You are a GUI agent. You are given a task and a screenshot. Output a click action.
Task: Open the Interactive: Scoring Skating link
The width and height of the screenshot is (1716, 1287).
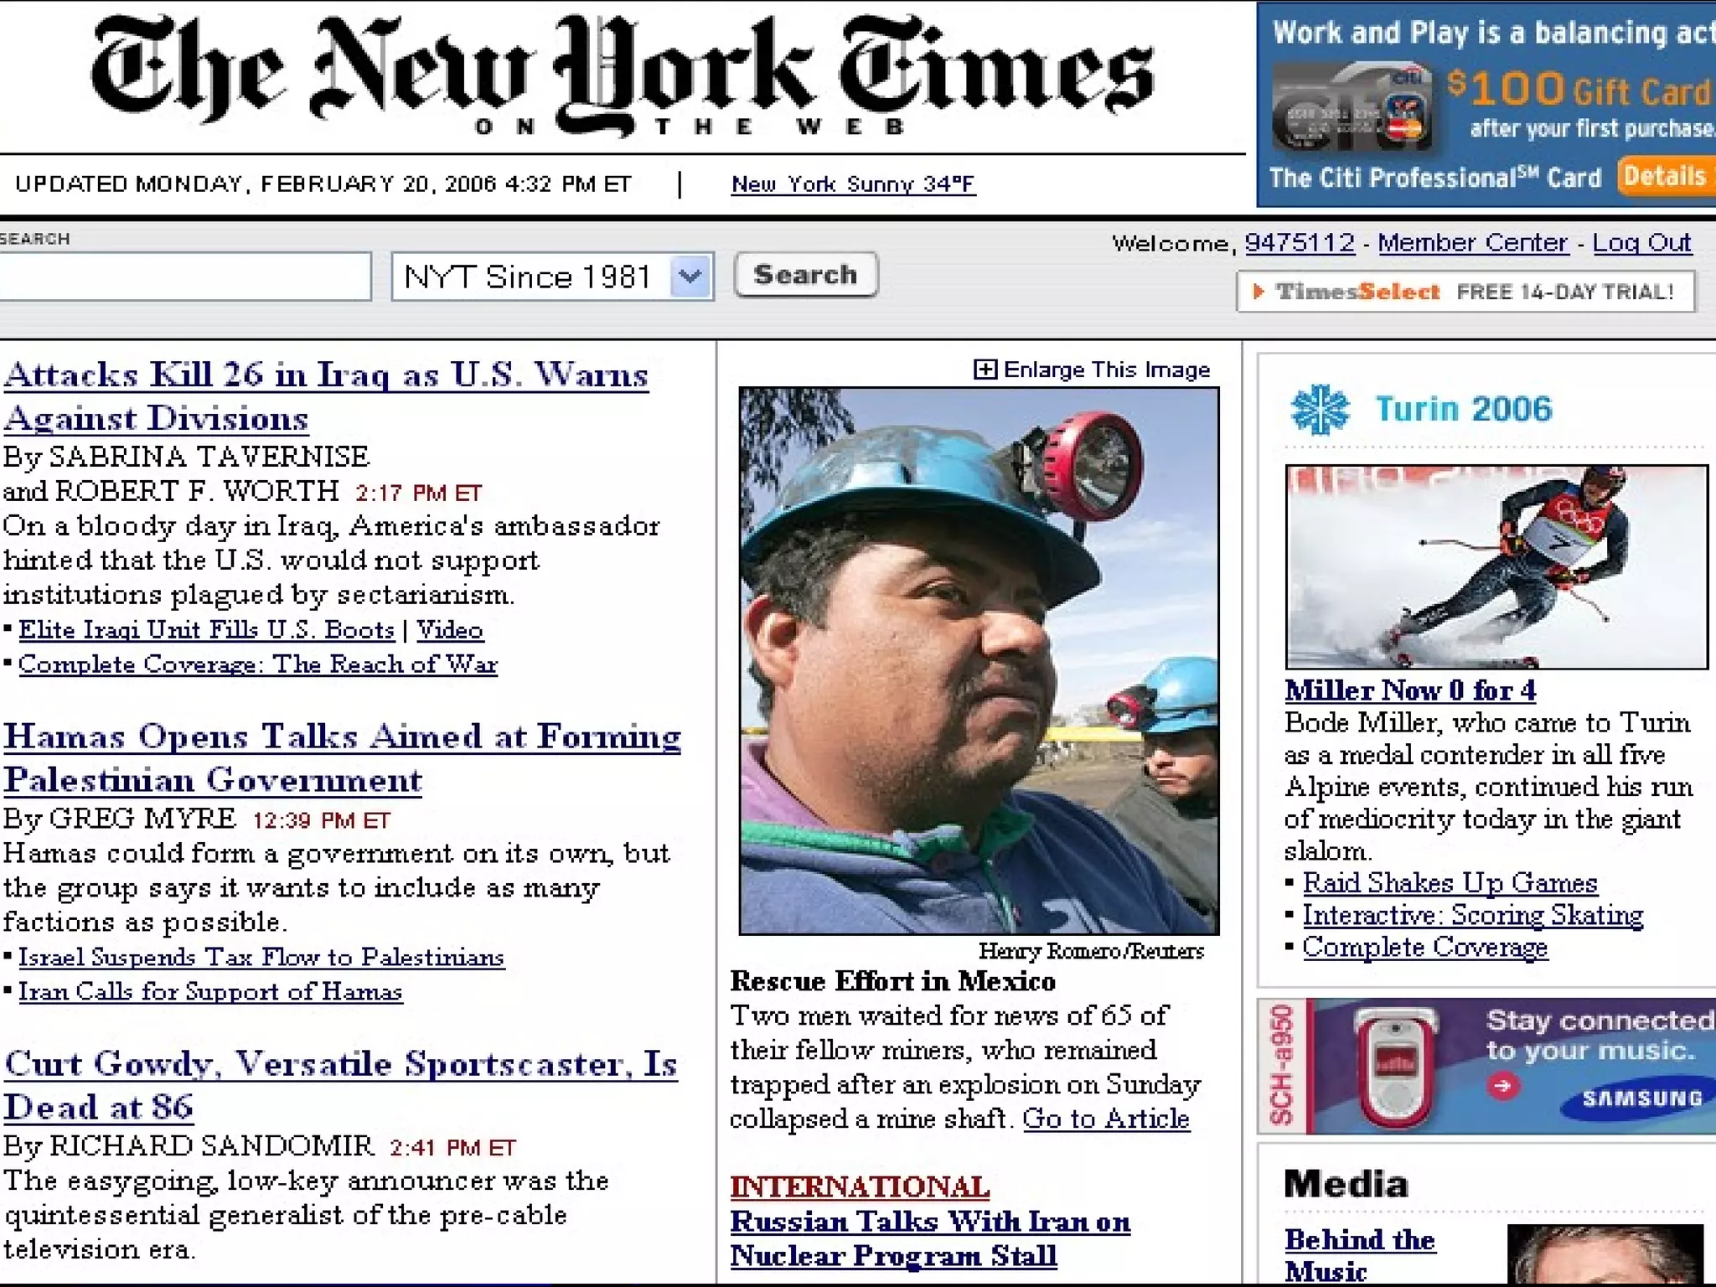(1472, 915)
